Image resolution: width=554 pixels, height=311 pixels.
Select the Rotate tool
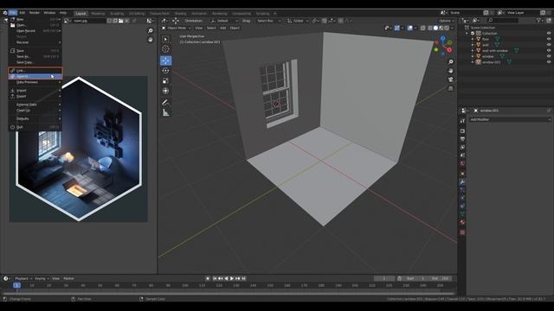(x=165, y=71)
